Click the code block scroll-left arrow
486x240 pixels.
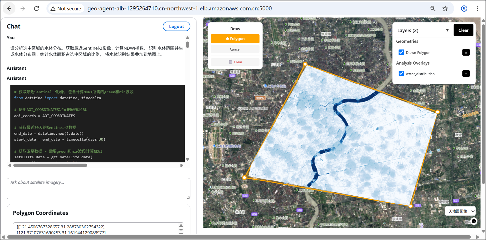pos(10,165)
